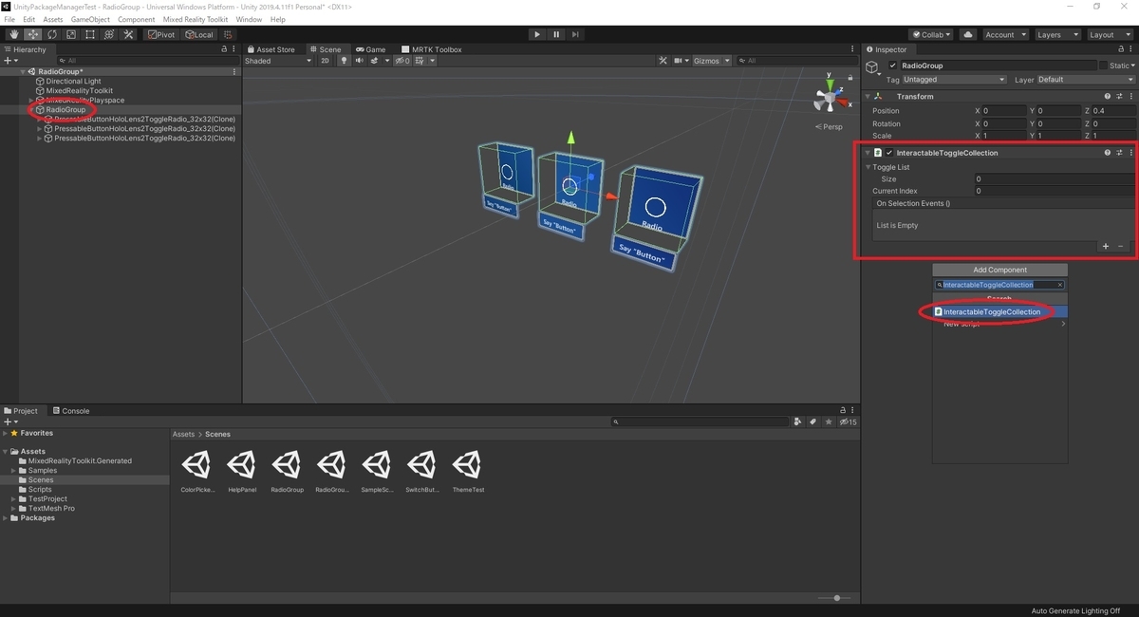Select the Move tool in the toolbar
1139x617 pixels.
(33, 34)
